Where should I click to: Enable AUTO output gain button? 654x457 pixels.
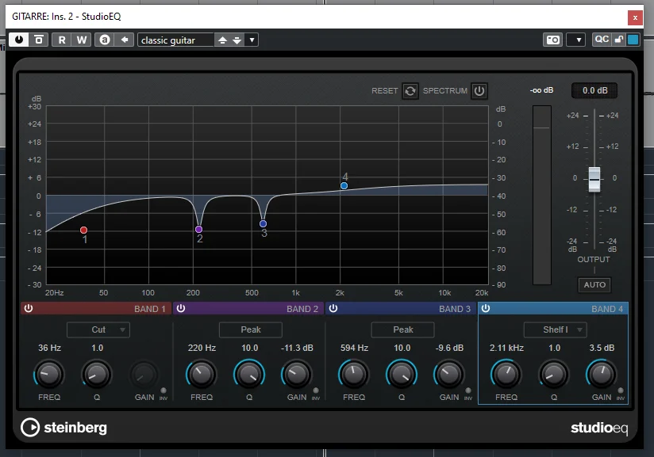click(x=594, y=284)
